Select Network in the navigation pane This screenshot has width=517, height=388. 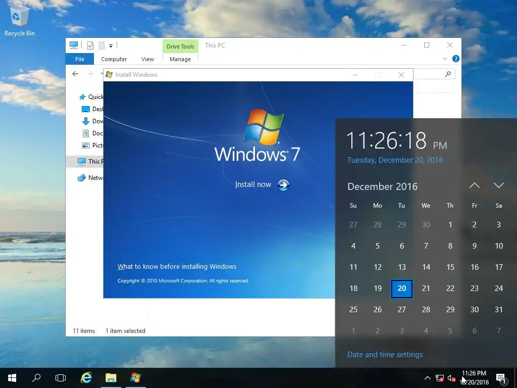click(90, 177)
